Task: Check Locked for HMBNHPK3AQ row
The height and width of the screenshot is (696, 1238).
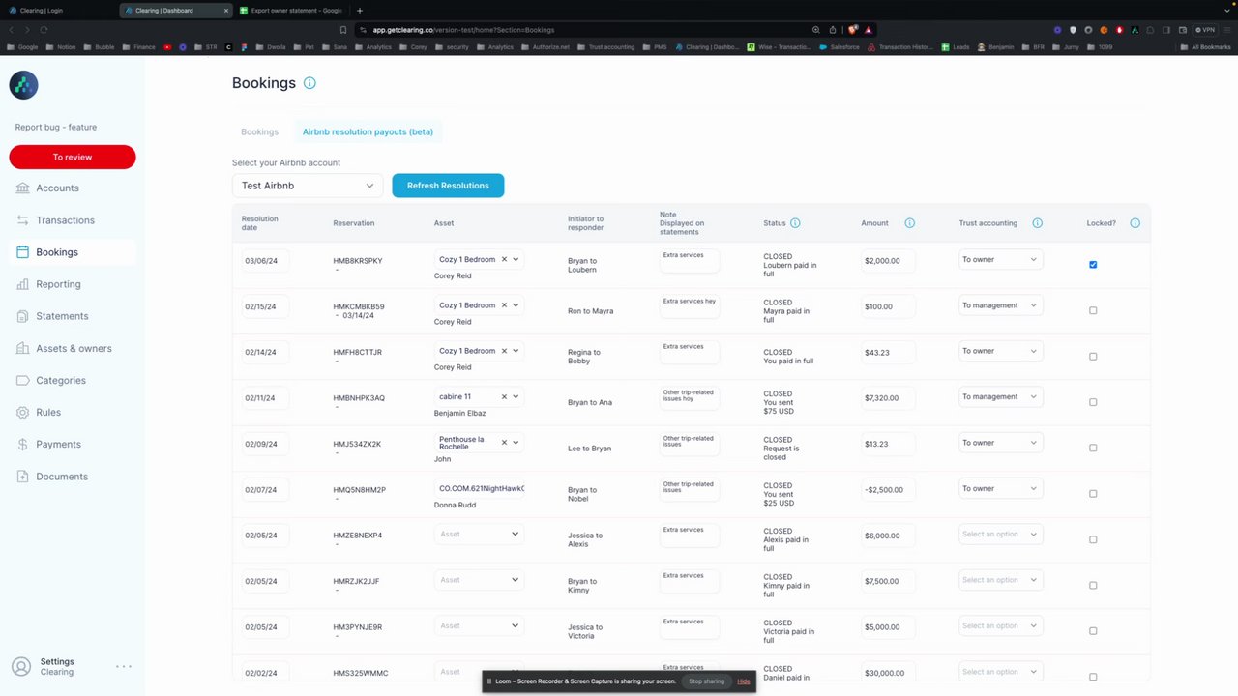Action: click(1093, 402)
